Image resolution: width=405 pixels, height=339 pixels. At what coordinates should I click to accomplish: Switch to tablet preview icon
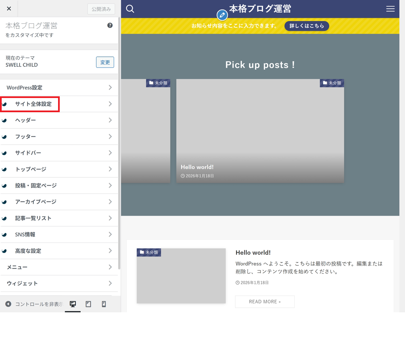pos(88,304)
